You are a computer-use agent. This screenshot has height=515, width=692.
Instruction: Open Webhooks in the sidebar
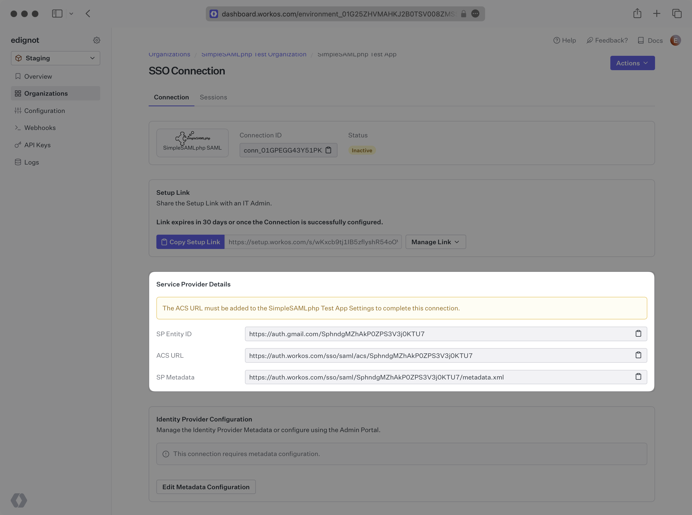[40, 128]
